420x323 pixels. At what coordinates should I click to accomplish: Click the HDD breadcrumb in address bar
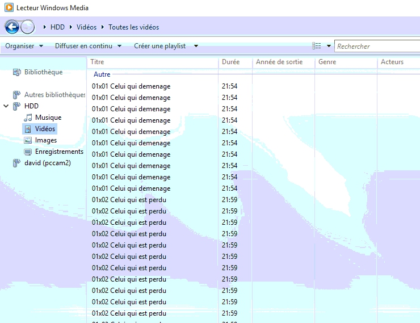coord(57,27)
